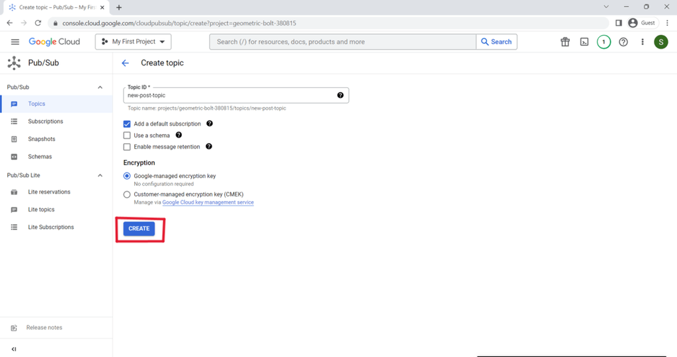Reload the page in the browser
This screenshot has height=357, width=677.
(38, 23)
